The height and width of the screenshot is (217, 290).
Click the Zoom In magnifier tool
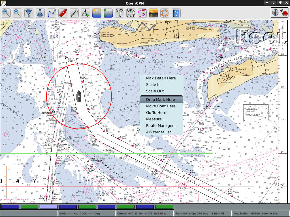pos(7,13)
